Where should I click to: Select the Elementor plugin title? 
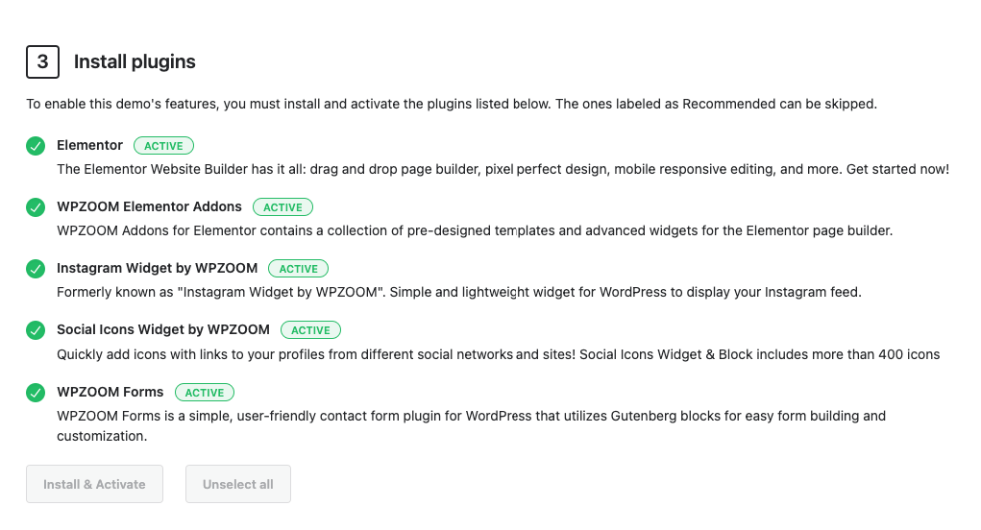pyautogui.click(x=90, y=145)
